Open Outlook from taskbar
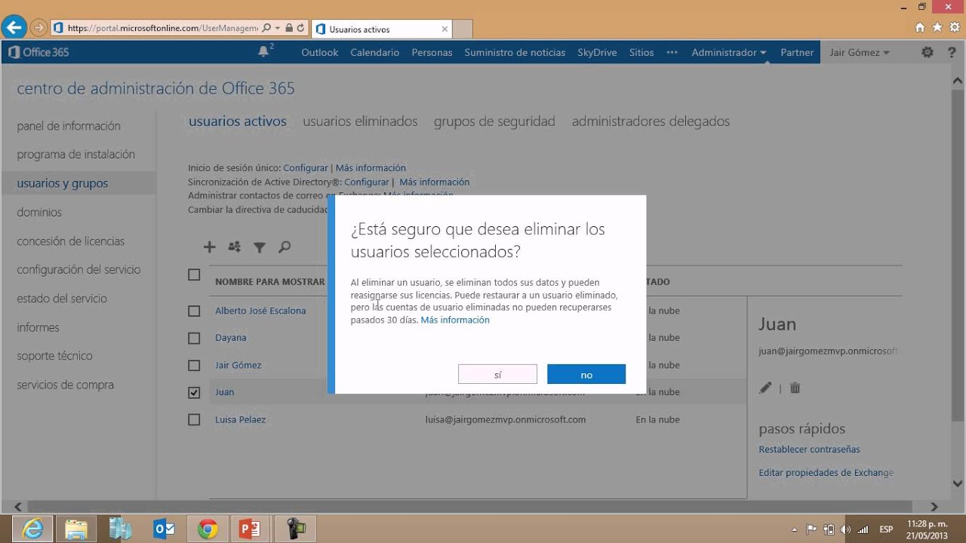This screenshot has width=966, height=543. [x=163, y=529]
